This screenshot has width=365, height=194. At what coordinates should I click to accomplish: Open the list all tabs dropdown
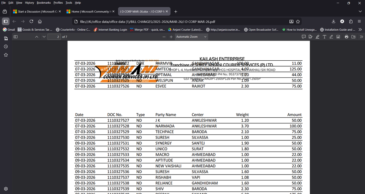pyautogui.click(x=360, y=11)
